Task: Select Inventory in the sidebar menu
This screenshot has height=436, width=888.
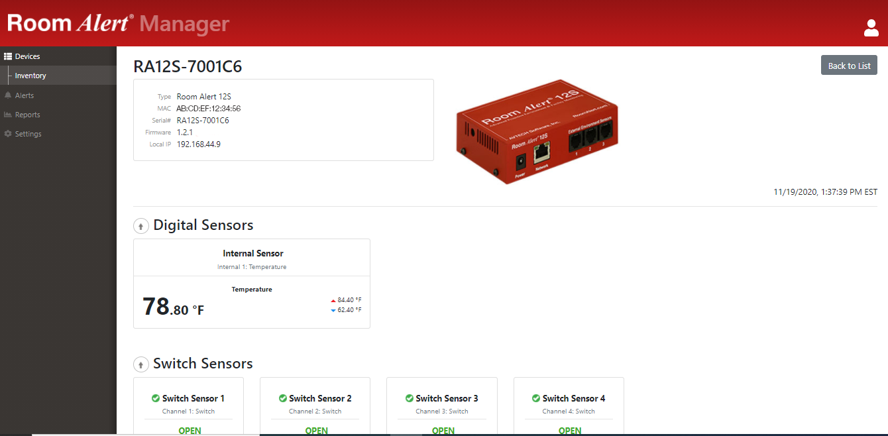Action: click(x=30, y=75)
